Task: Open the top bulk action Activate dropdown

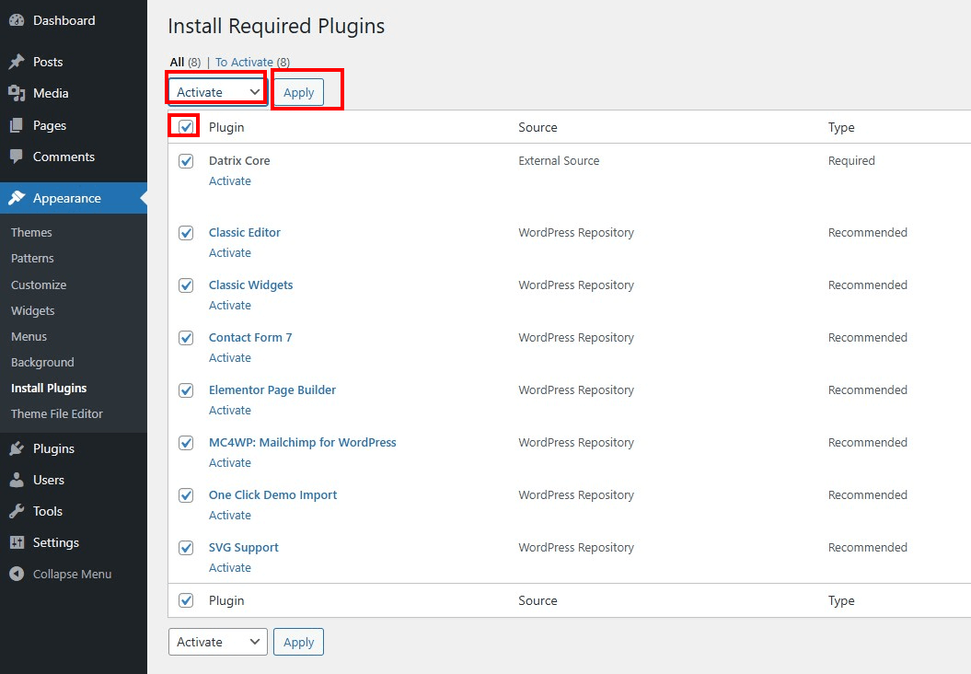Action: [217, 92]
